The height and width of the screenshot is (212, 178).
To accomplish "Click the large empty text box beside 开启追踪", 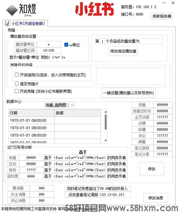I will point(131,76).
